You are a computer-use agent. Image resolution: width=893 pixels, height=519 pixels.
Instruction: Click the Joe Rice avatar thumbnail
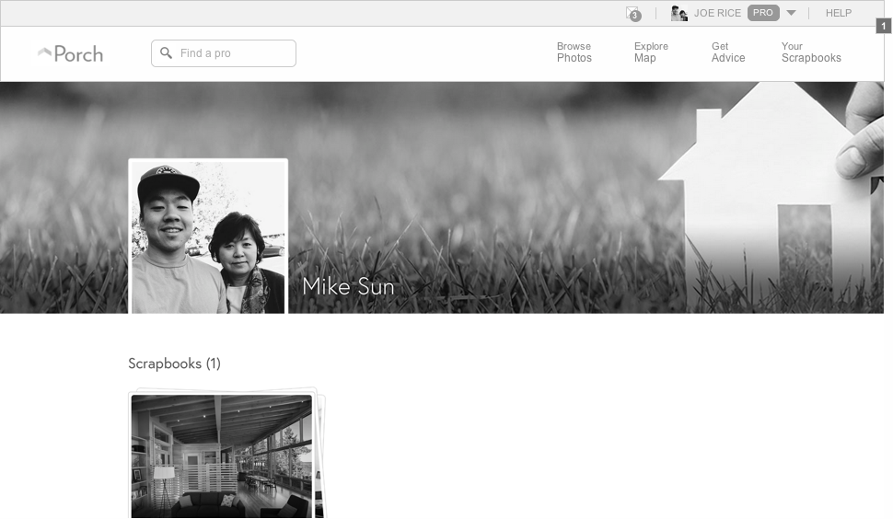click(x=678, y=13)
